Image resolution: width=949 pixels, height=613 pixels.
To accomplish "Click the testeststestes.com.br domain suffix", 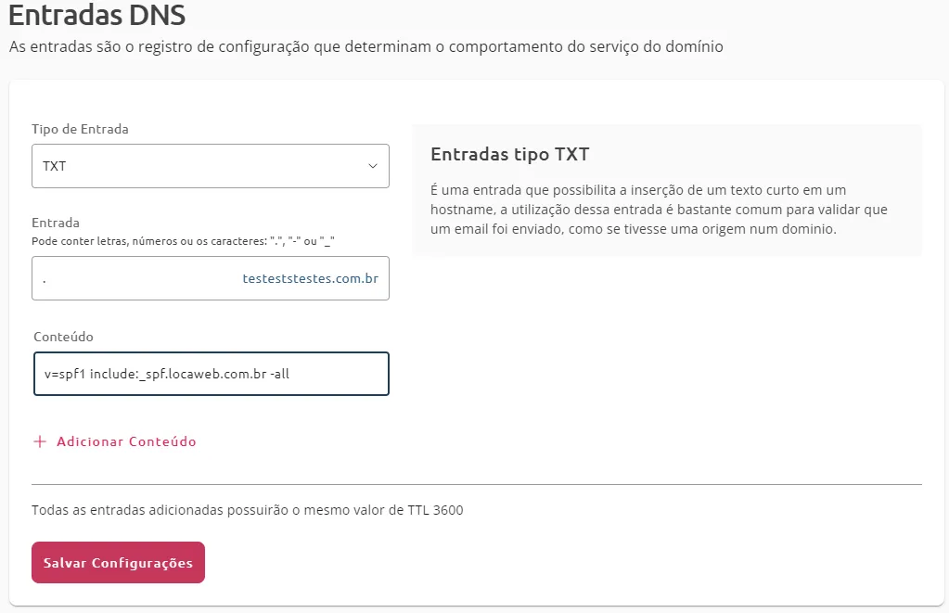I will (310, 278).
